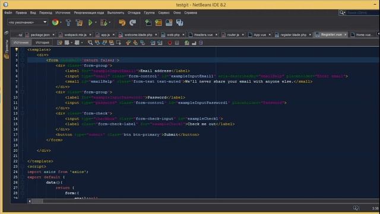The width and height of the screenshot is (380, 214).
Task: Collapse the code fold at line 9
Action: (23, 92)
